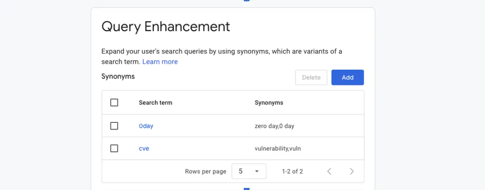Check the box for the cve row
485x190 pixels.
pos(114,149)
